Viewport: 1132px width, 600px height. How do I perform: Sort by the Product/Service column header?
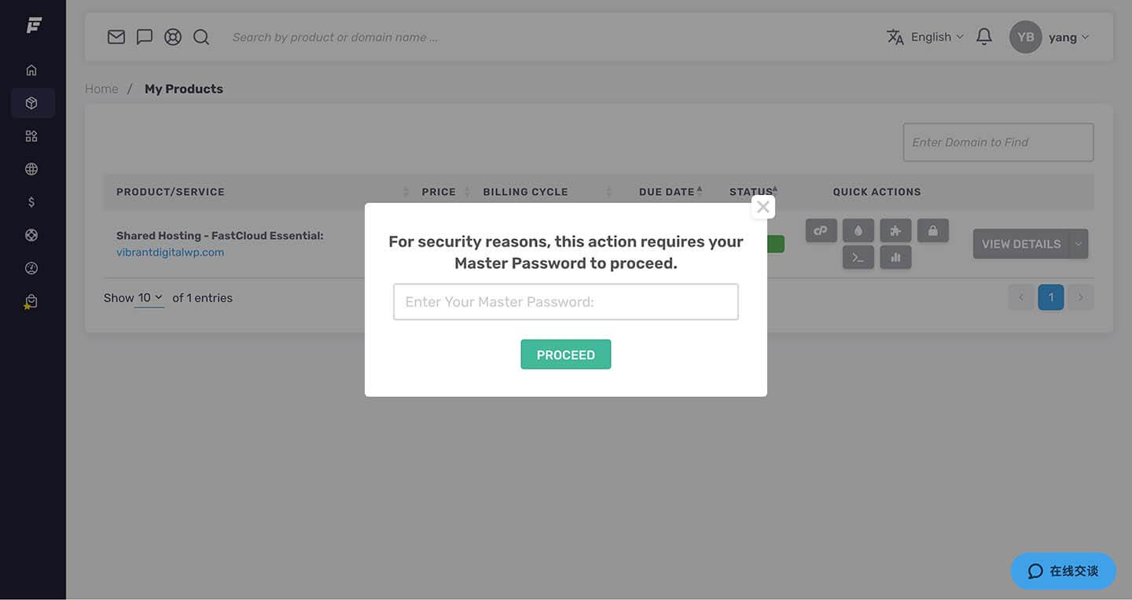pos(171,192)
